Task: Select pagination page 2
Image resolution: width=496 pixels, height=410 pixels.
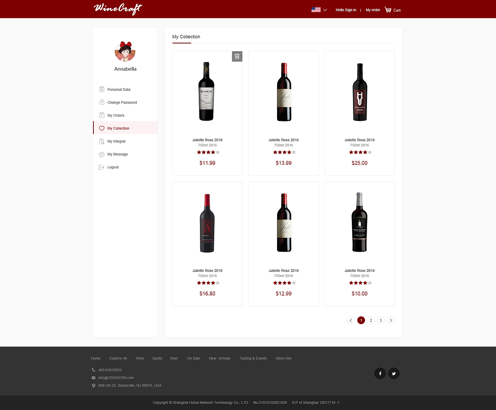Action: click(x=371, y=320)
